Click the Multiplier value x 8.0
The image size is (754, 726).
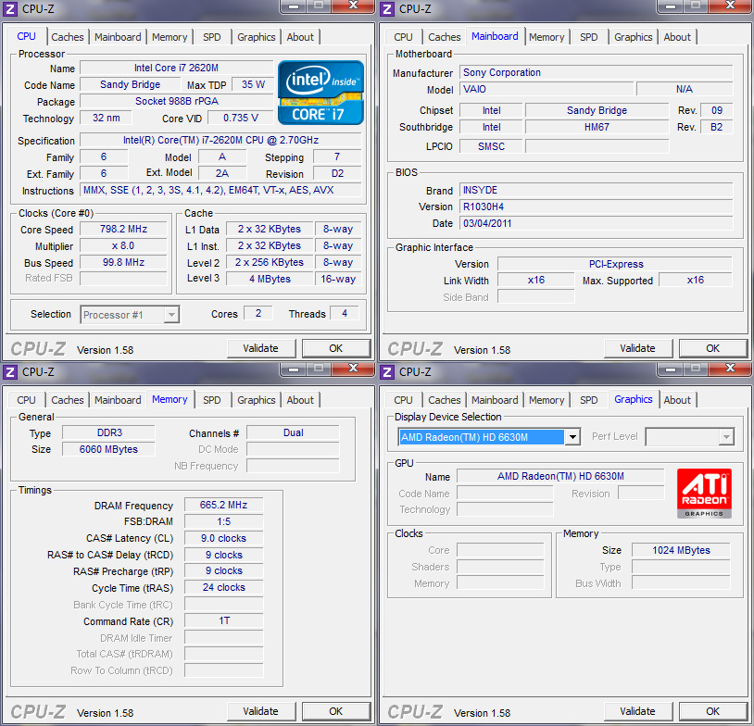point(123,245)
